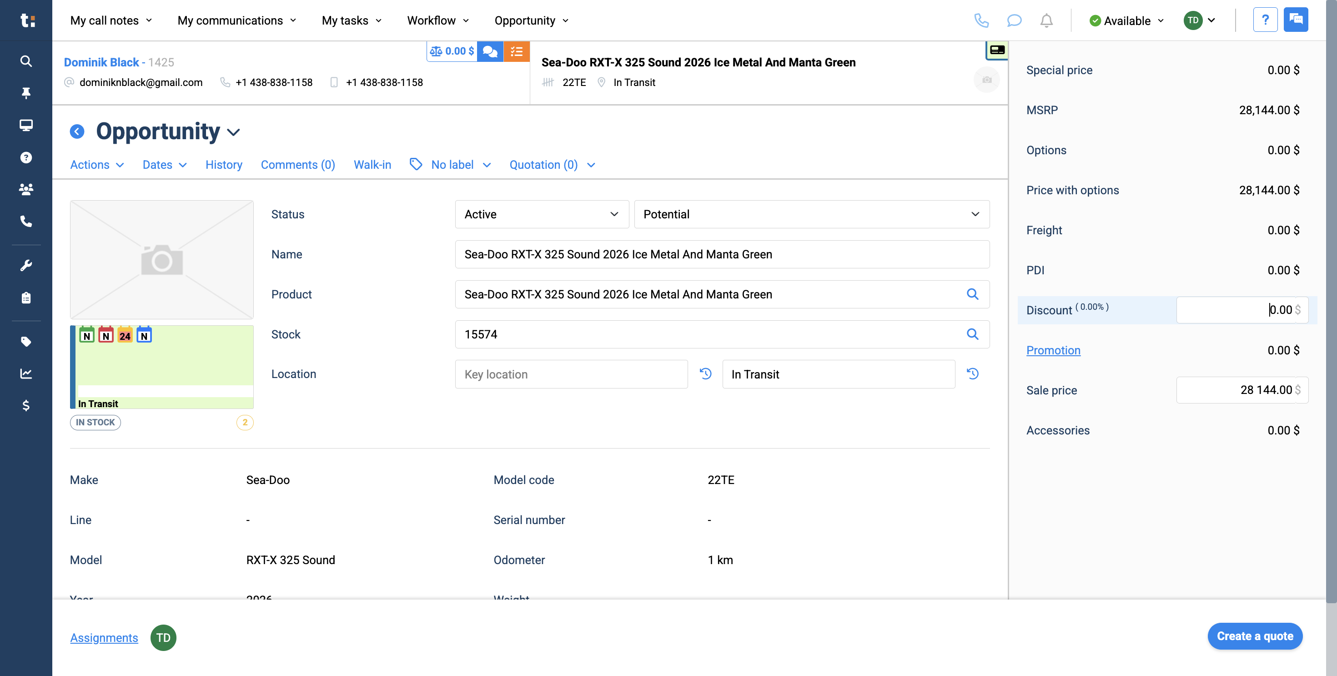The height and width of the screenshot is (676, 1337).
Task: Open the notifications bell icon
Action: (1046, 21)
